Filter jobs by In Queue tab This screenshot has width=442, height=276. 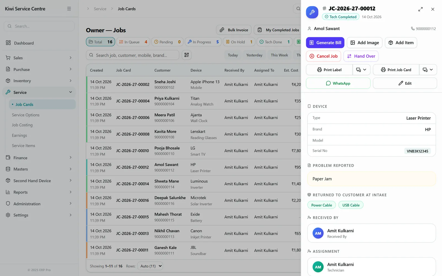click(x=133, y=42)
